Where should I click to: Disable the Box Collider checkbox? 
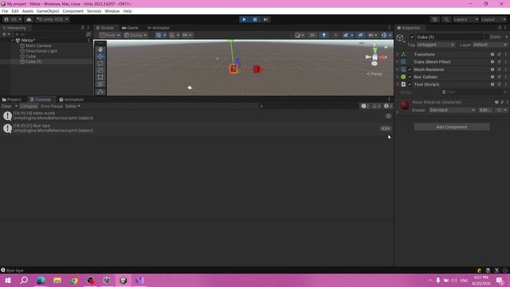[x=410, y=77]
